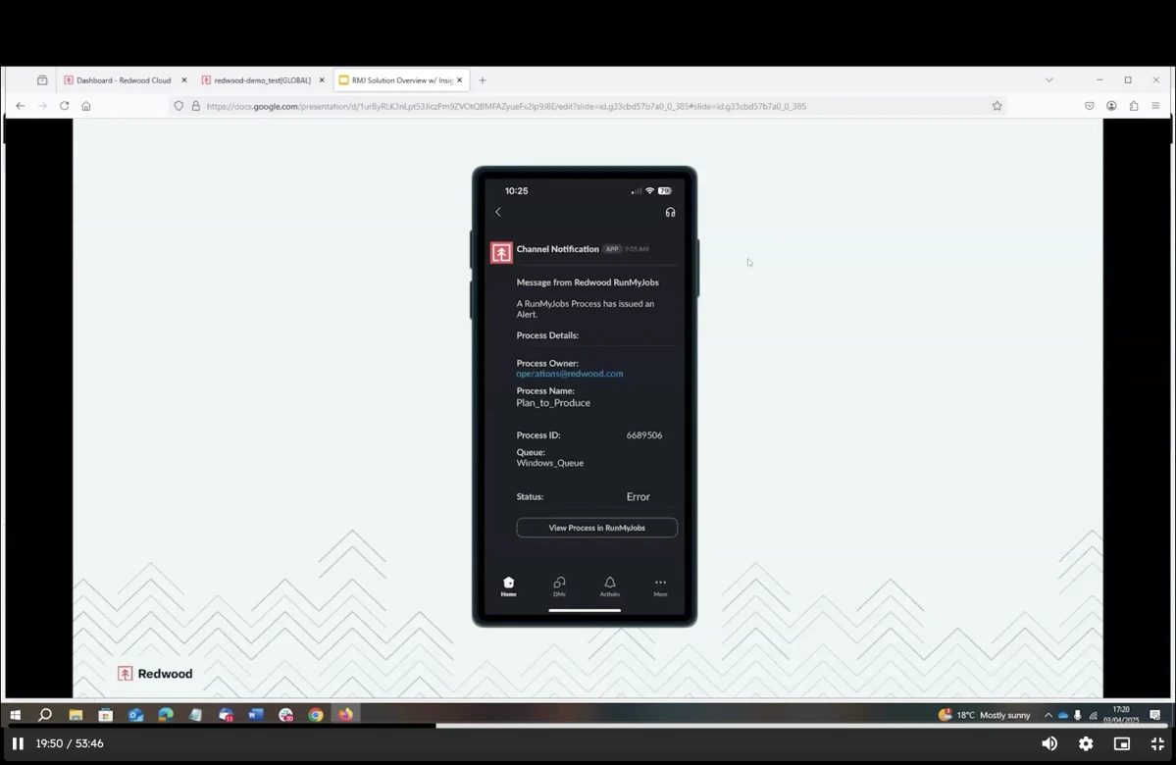Open the operations@redwood.com link
Viewport: 1176px width, 765px height.
569,374
